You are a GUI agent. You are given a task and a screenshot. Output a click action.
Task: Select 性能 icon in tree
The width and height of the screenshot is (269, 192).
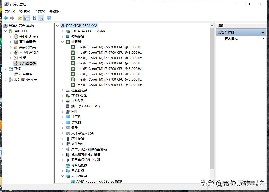click(16, 58)
